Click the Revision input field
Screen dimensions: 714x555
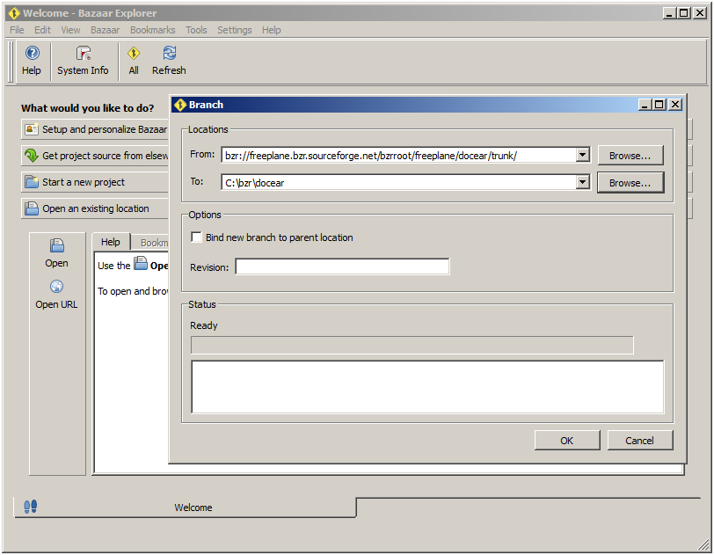(x=342, y=267)
